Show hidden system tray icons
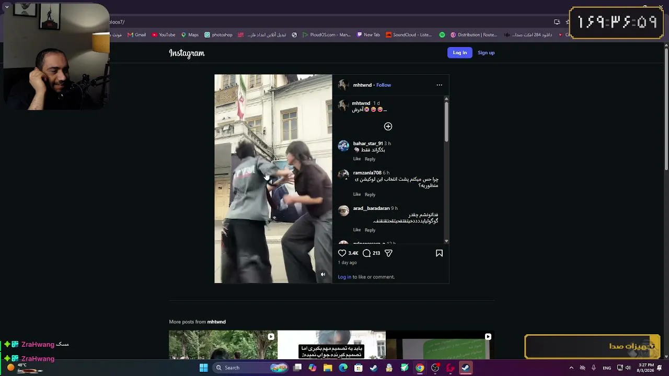Image resolution: width=669 pixels, height=376 pixels. [x=571, y=368]
